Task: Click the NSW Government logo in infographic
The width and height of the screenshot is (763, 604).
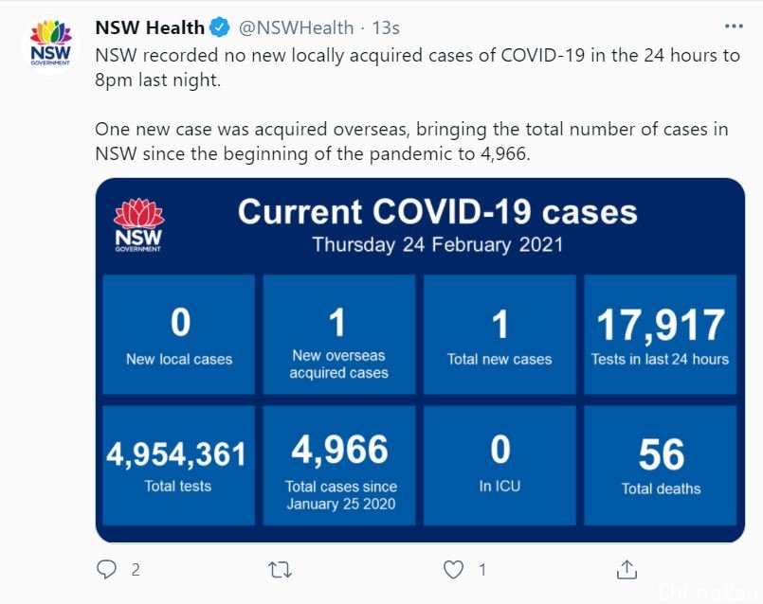Action: [x=138, y=225]
